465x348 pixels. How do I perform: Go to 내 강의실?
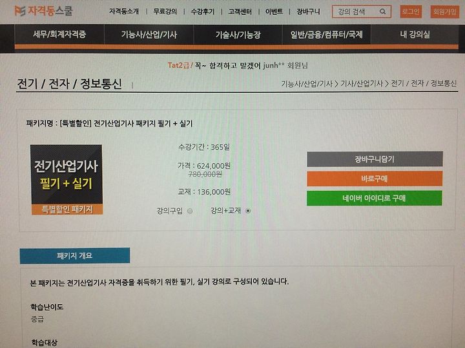pyautogui.click(x=415, y=35)
